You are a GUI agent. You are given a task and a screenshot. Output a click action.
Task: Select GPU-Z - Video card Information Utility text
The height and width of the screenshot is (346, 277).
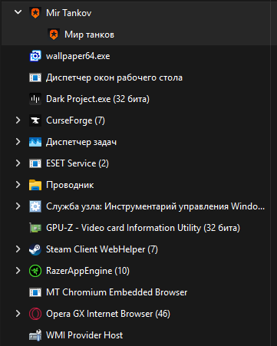pyautogui.click(x=143, y=228)
